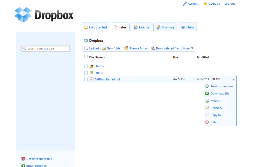Click the cake icon on Get Started tab
The image size is (253, 167).
86,27
